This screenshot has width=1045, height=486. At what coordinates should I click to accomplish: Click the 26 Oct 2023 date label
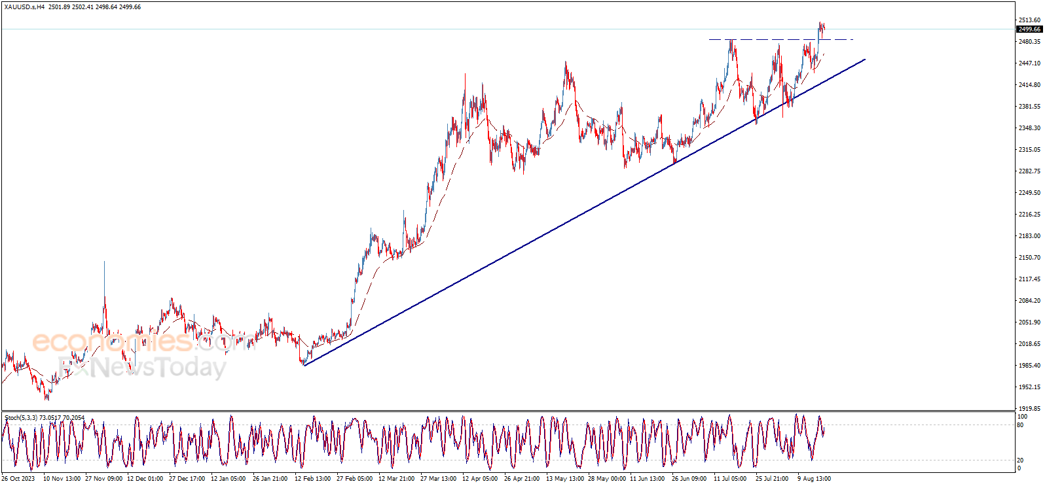[18, 479]
